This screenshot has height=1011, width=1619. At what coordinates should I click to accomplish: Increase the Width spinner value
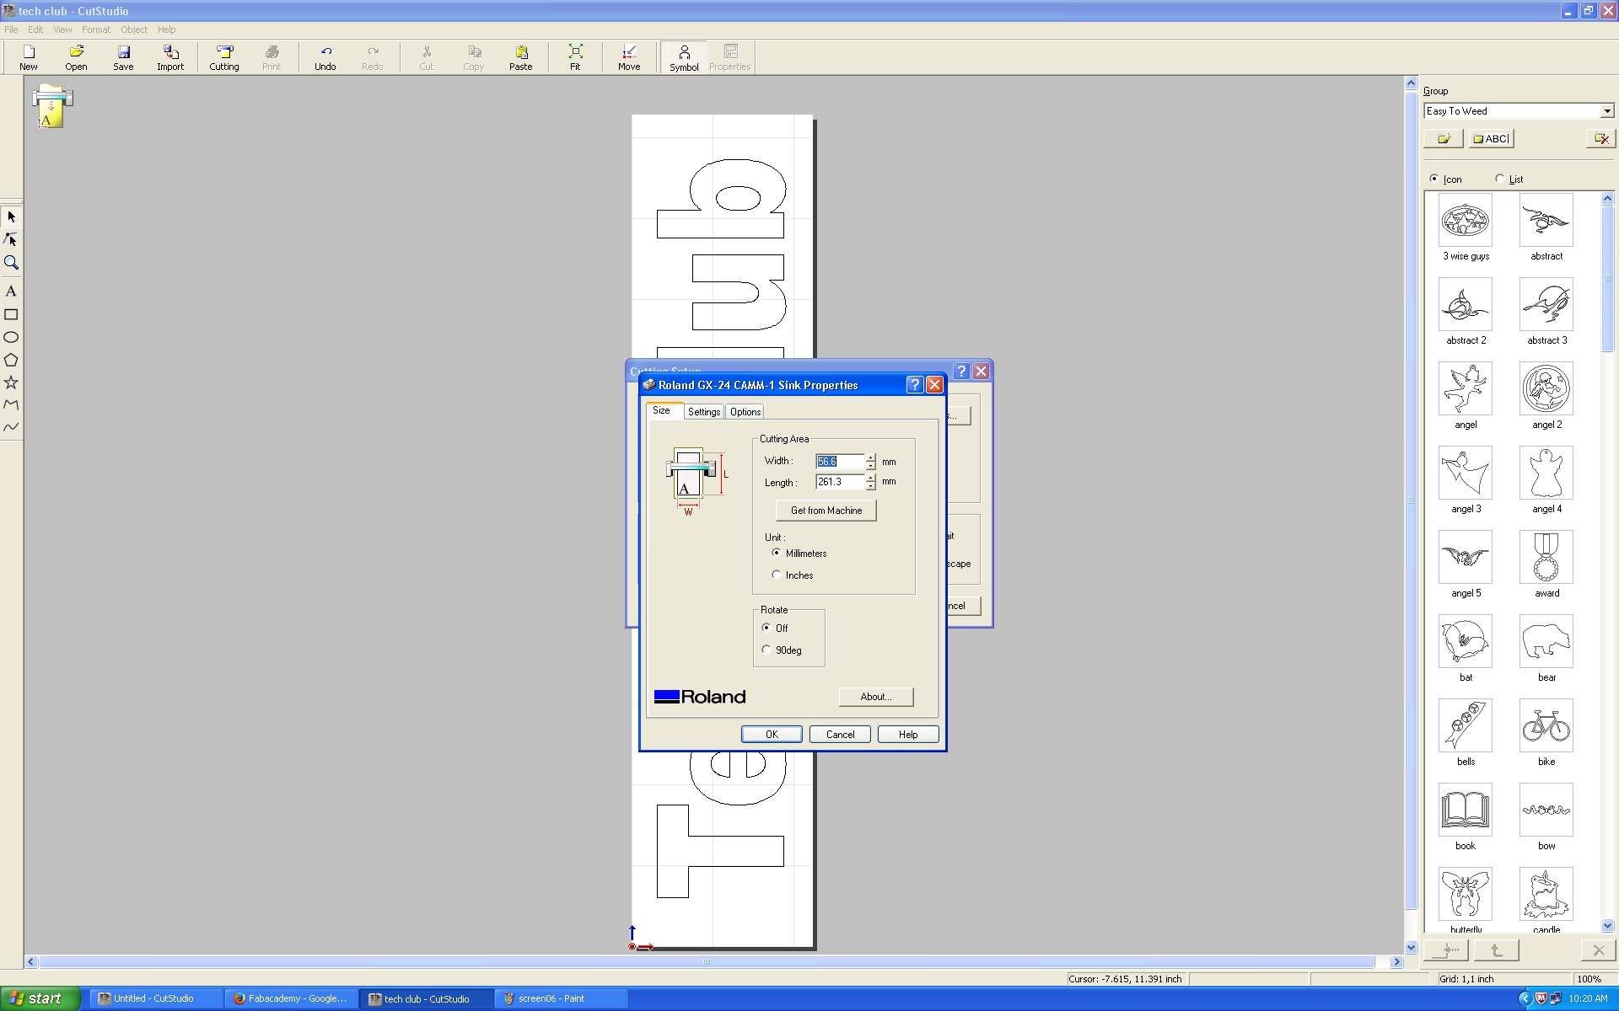[871, 457]
